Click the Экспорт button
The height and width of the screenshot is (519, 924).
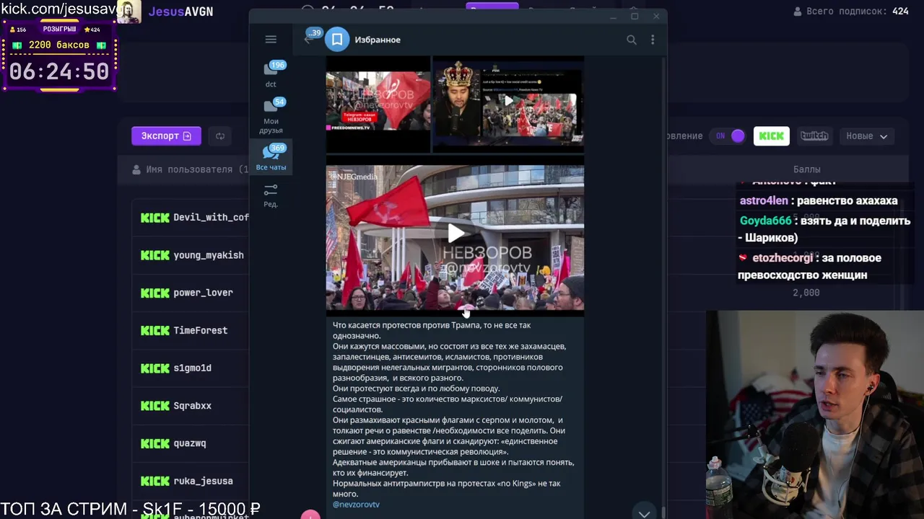[166, 136]
